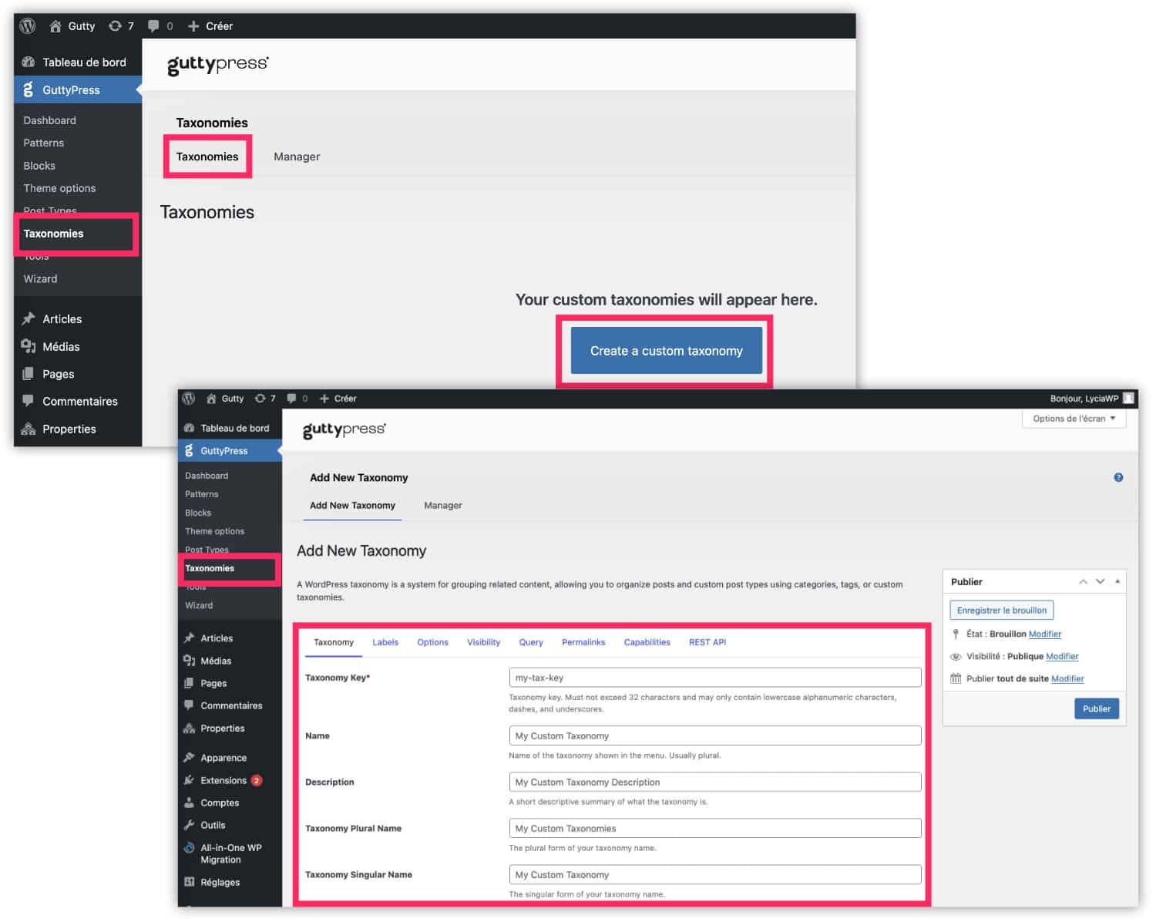The width and height of the screenshot is (1156, 922).
Task: Open Query tab in taxonomy form
Action: coord(531,643)
